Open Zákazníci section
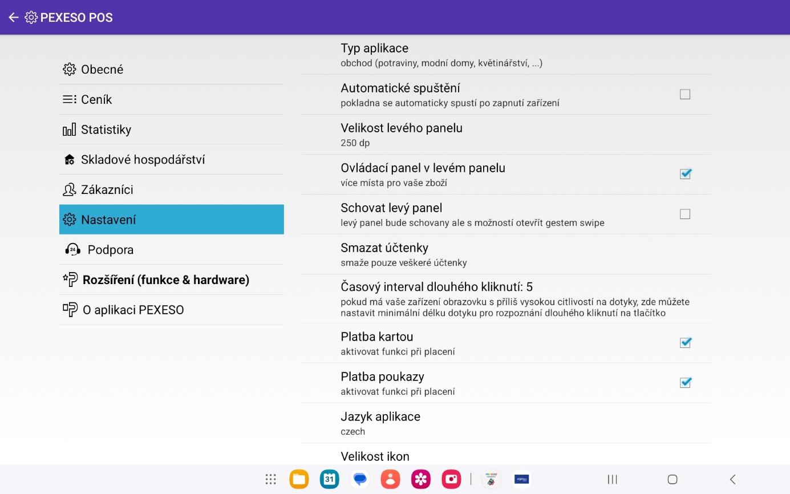Image resolution: width=790 pixels, height=494 pixels. [172, 189]
